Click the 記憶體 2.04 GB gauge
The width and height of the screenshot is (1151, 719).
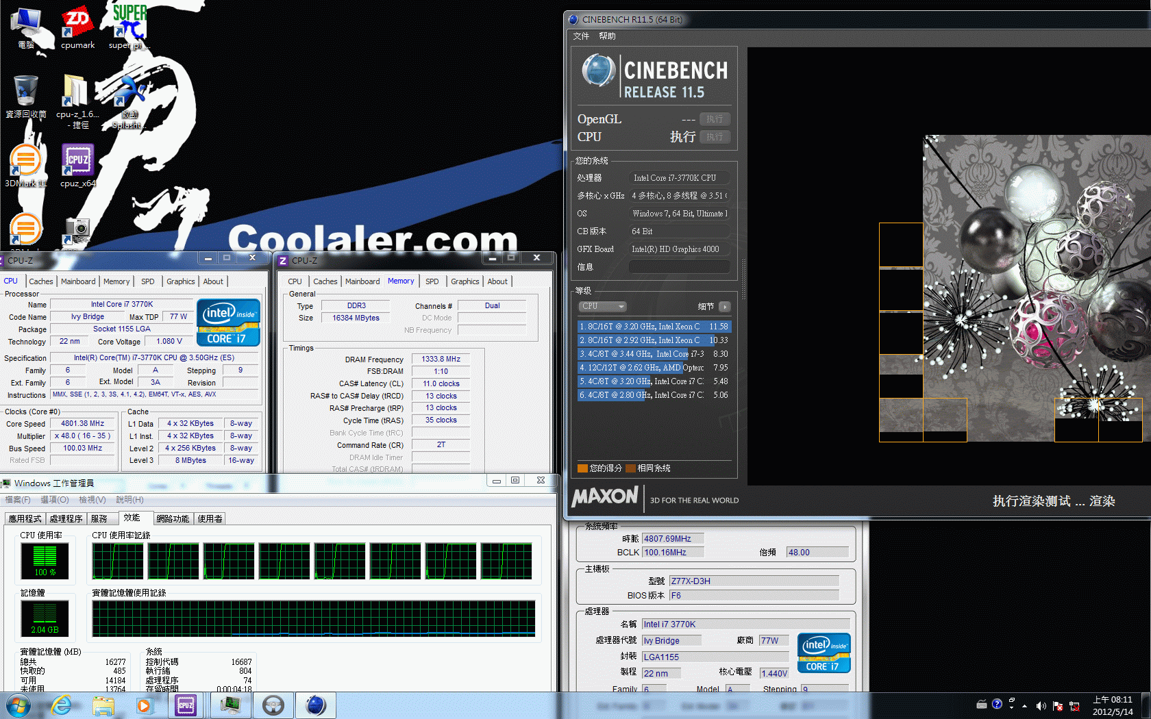click(x=45, y=618)
